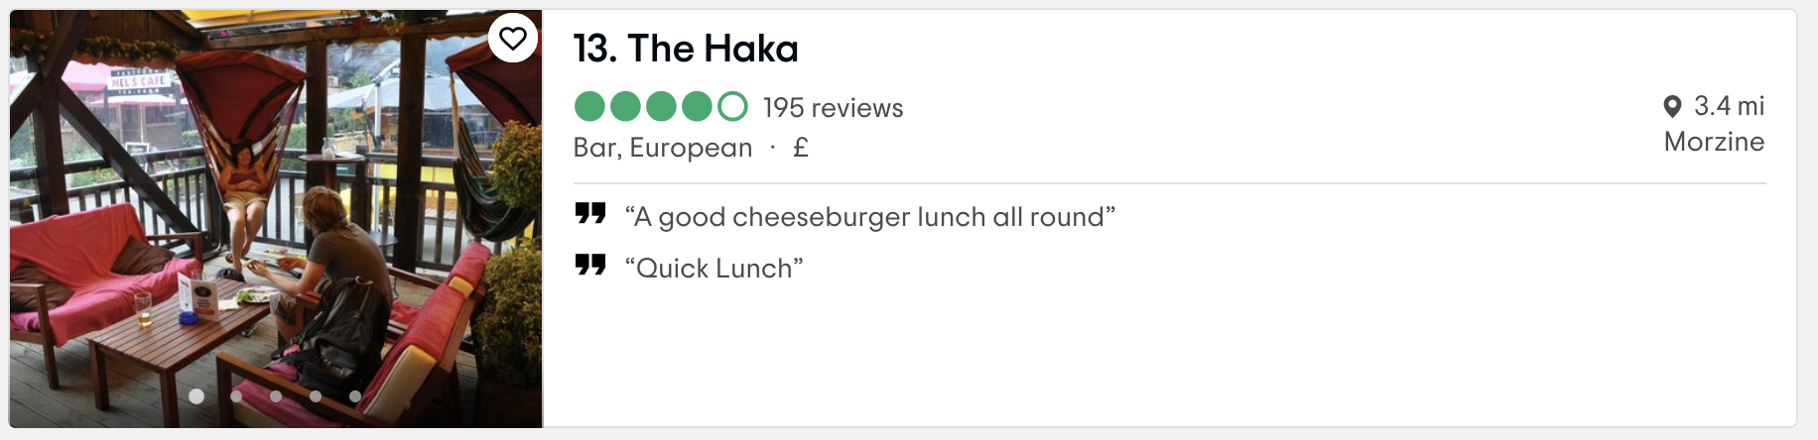Click the £ price range symbol
The height and width of the screenshot is (440, 1818).
801,148
